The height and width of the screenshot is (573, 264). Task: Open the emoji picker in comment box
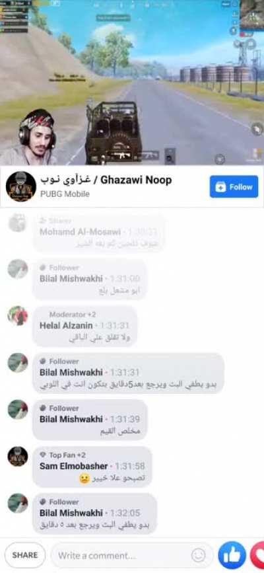pyautogui.click(x=198, y=555)
